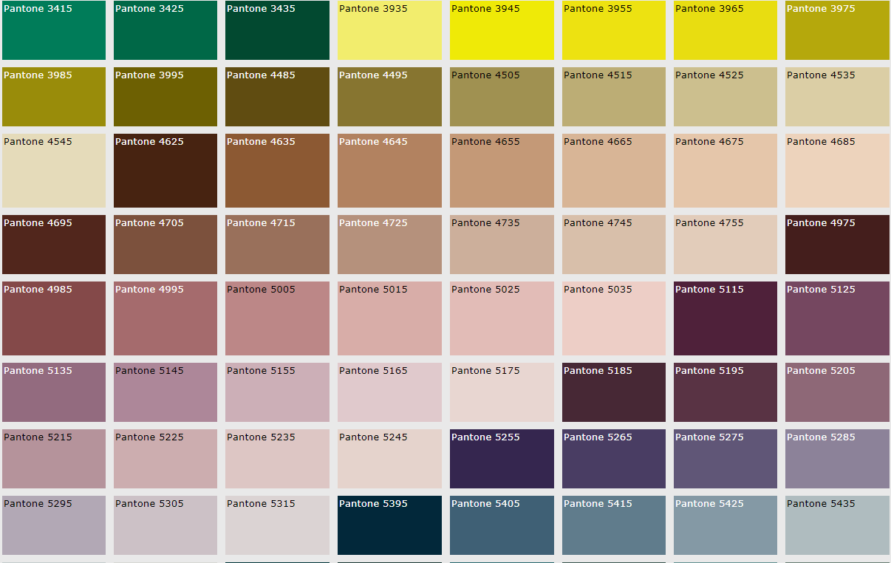
Task: Select the Pantone 5185 swatch
Action: point(613,392)
